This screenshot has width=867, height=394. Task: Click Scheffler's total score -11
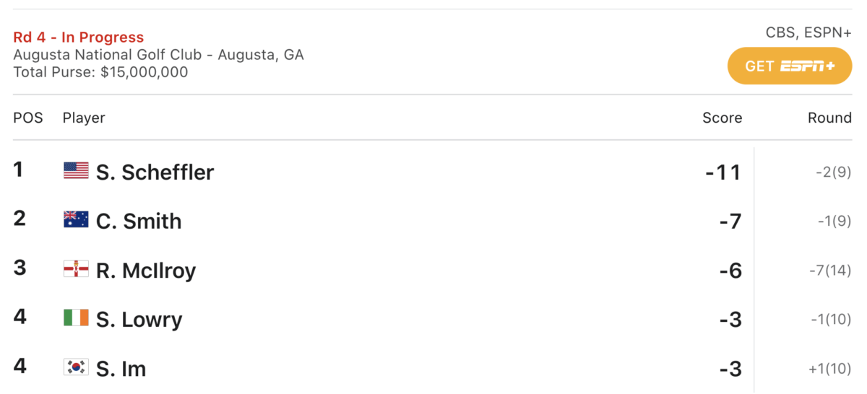click(x=723, y=172)
